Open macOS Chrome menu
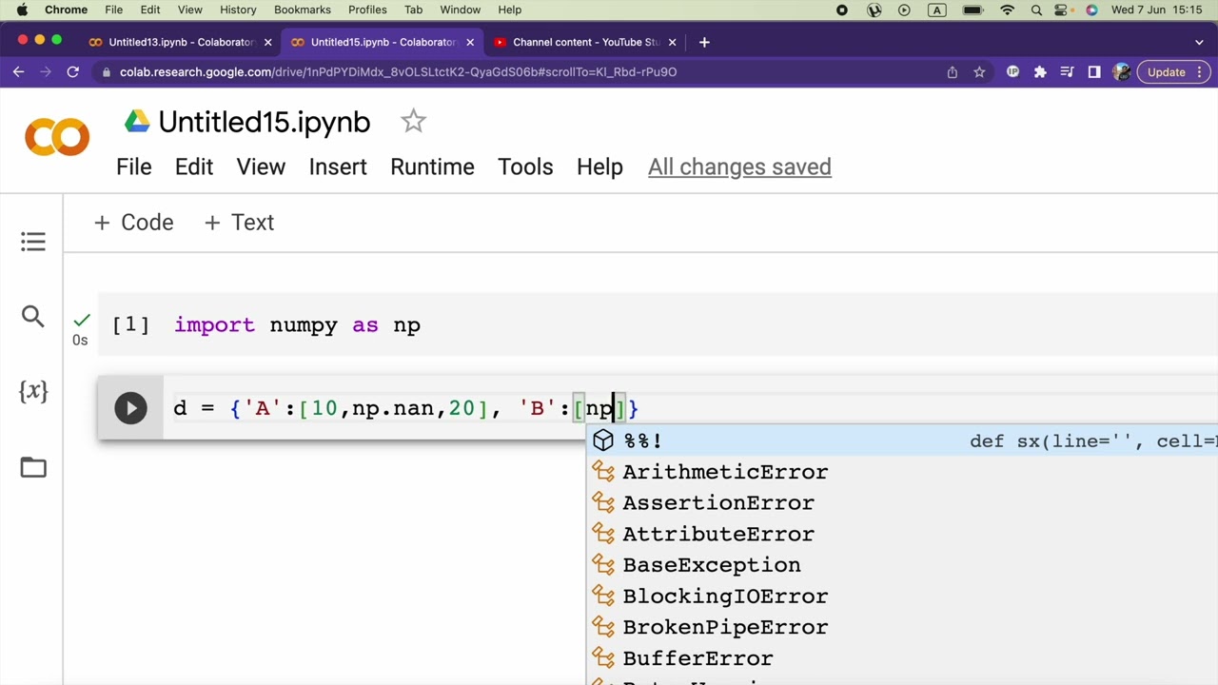The width and height of the screenshot is (1218, 685). tap(66, 10)
